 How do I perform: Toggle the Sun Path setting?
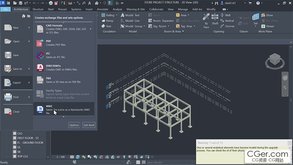tap(84, 157)
